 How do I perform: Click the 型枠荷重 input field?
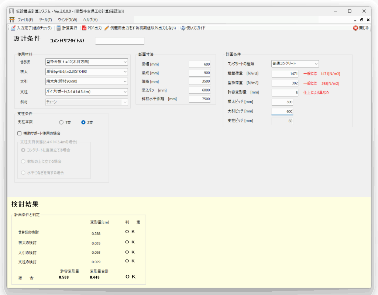[285, 83]
